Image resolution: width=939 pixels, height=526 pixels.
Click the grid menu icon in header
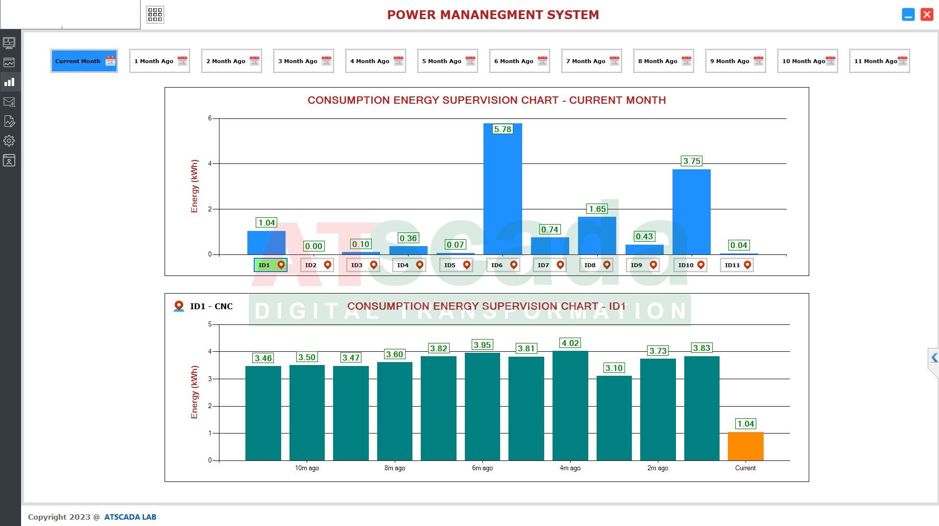tap(155, 15)
